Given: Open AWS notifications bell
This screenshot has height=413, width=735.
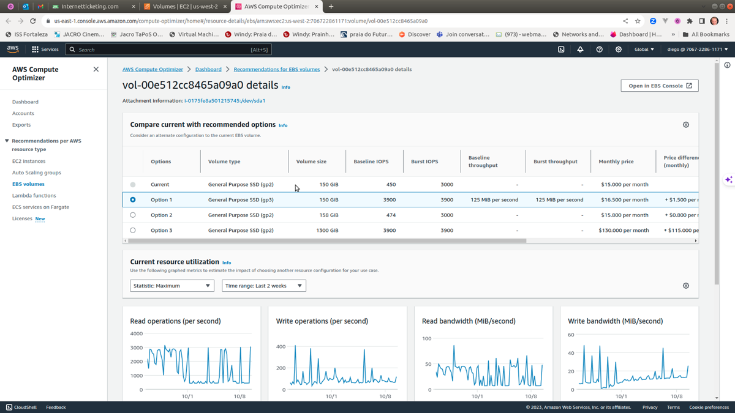Looking at the screenshot, I should point(580,50).
